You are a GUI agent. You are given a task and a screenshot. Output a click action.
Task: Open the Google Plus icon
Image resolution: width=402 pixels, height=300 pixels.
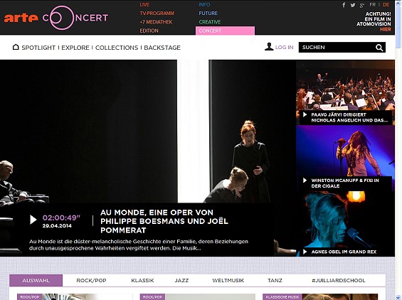pyautogui.click(x=362, y=5)
